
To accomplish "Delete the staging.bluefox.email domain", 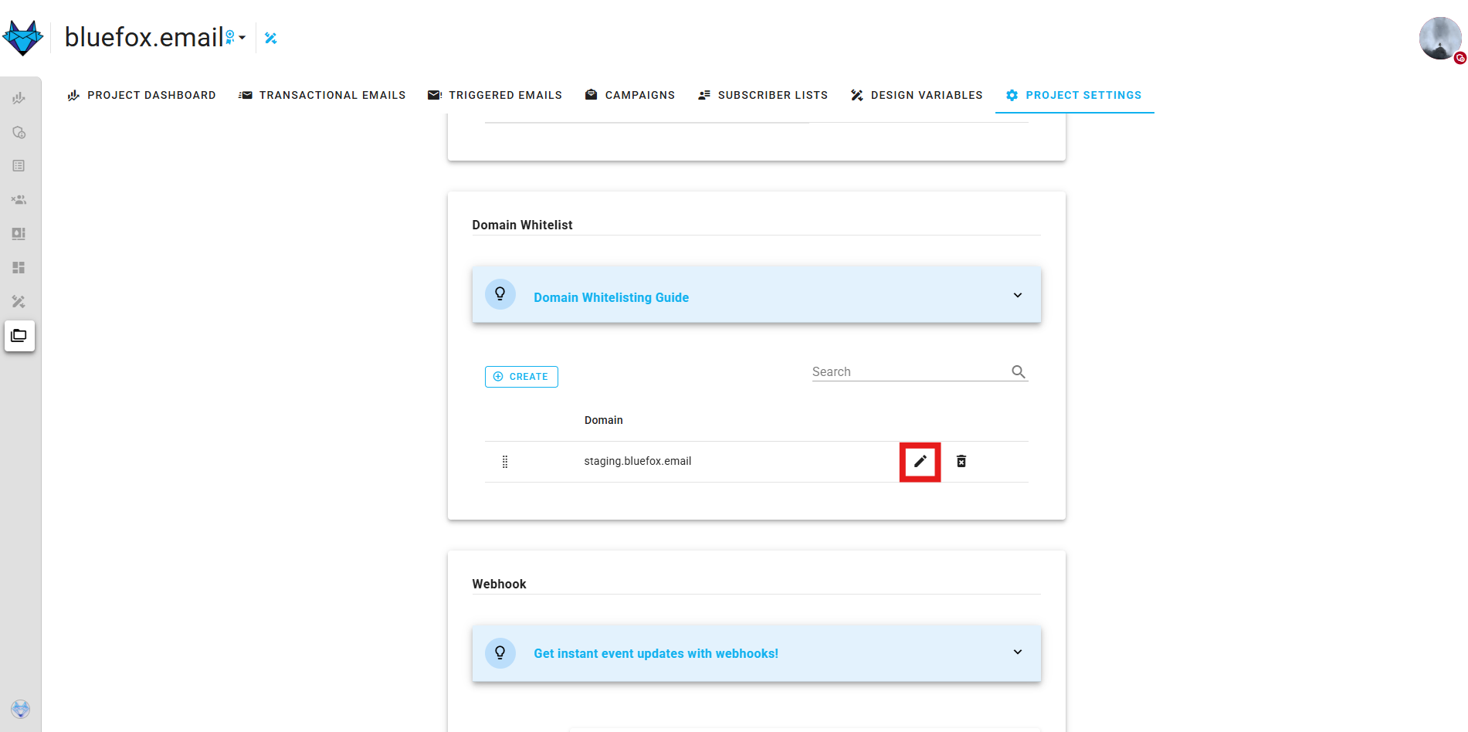I will click(961, 461).
